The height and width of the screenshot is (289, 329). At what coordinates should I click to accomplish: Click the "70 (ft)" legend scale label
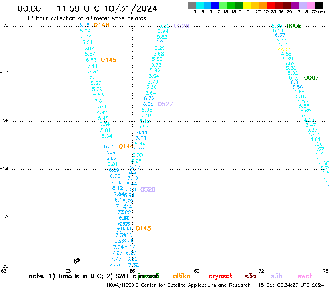point(318,12)
